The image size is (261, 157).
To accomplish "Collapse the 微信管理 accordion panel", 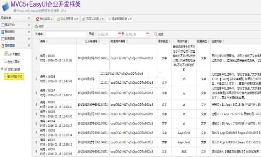I will 29,45.
